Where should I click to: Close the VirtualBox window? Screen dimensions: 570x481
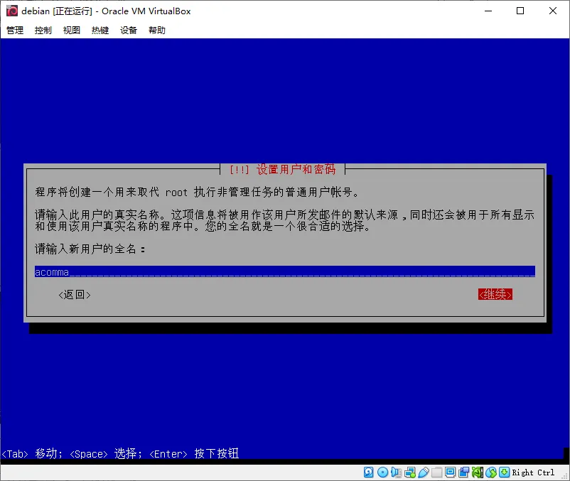553,11
